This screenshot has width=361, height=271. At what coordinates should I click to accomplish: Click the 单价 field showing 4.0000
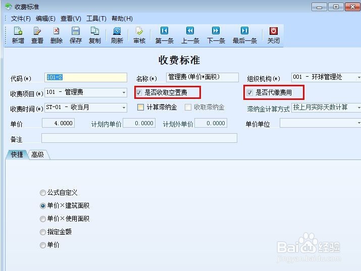pos(58,123)
